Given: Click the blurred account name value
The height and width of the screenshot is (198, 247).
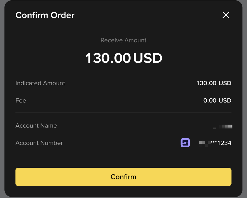Looking at the screenshot, I should coord(223,126).
